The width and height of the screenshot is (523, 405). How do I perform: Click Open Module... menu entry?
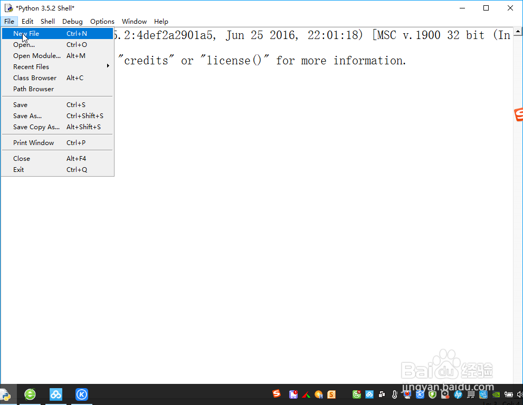[x=58, y=56]
